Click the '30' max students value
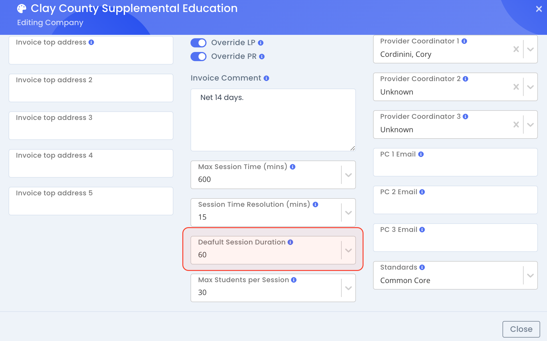This screenshot has width=547, height=341. point(202,292)
